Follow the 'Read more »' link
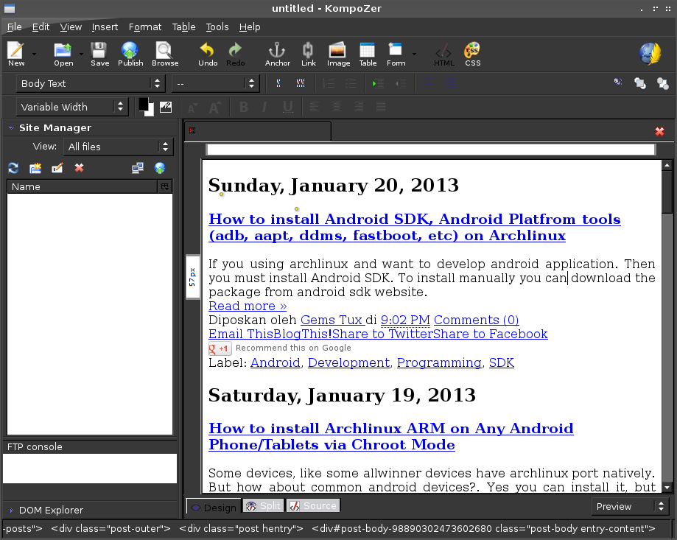Image resolution: width=677 pixels, height=540 pixels. [x=247, y=306]
